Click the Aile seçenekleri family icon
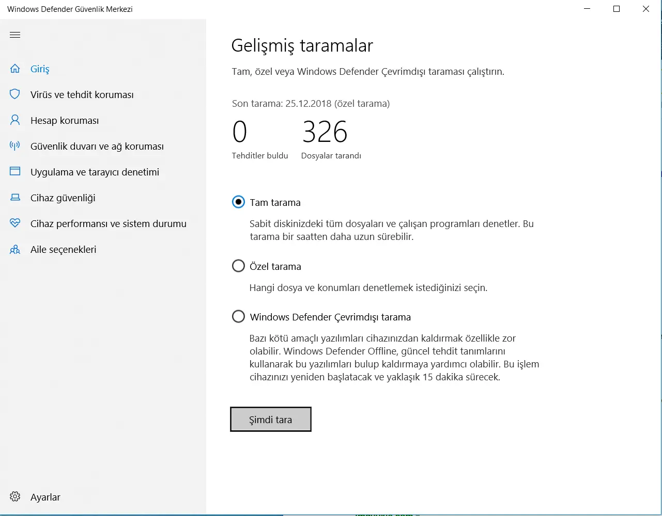662x516 pixels. click(x=15, y=250)
